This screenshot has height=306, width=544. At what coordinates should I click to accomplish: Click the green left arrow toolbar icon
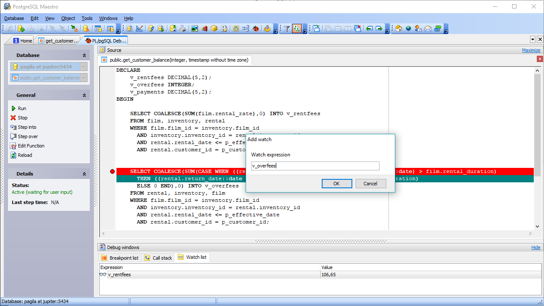(x=369, y=28)
